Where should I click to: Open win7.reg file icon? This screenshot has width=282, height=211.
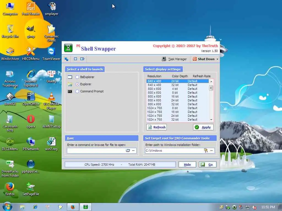coord(51,144)
